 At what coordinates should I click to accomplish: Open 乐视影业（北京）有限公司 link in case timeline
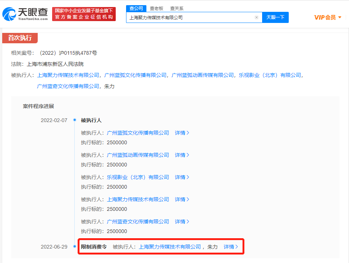tap(138, 177)
